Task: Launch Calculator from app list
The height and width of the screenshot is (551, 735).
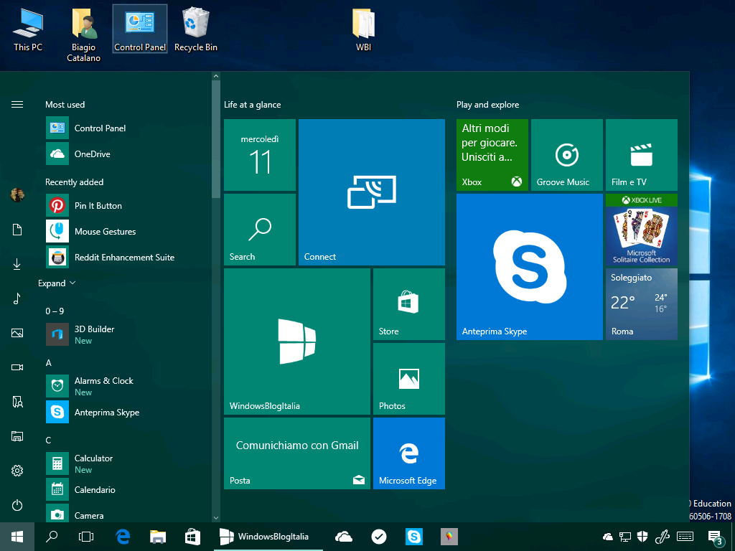Action: [x=126, y=463]
